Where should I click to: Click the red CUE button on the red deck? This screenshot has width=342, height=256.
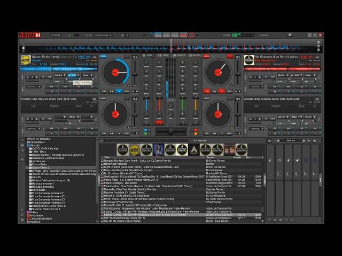207,91
